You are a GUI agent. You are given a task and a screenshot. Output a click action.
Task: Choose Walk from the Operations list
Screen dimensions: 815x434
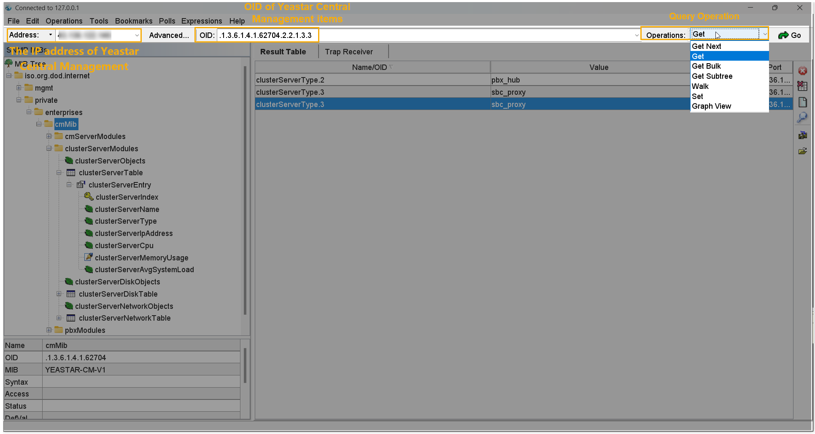pos(700,86)
